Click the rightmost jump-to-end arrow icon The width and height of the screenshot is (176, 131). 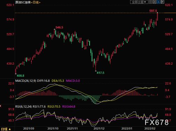162,2
